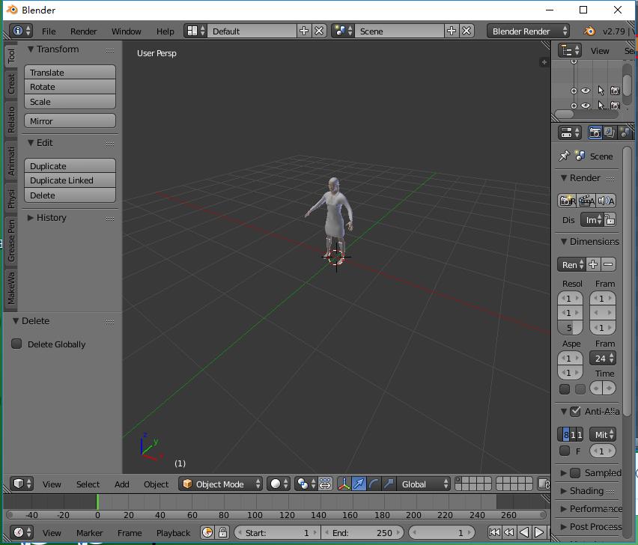
Task: Click the Mirror button
Action: pyautogui.click(x=70, y=121)
